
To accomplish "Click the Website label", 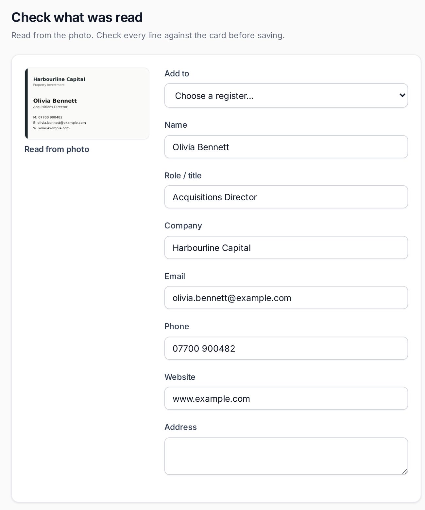I will tap(180, 377).
